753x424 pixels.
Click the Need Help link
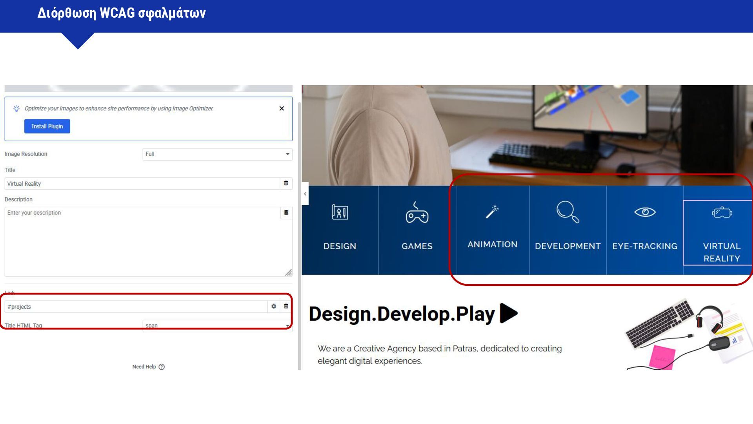144,367
